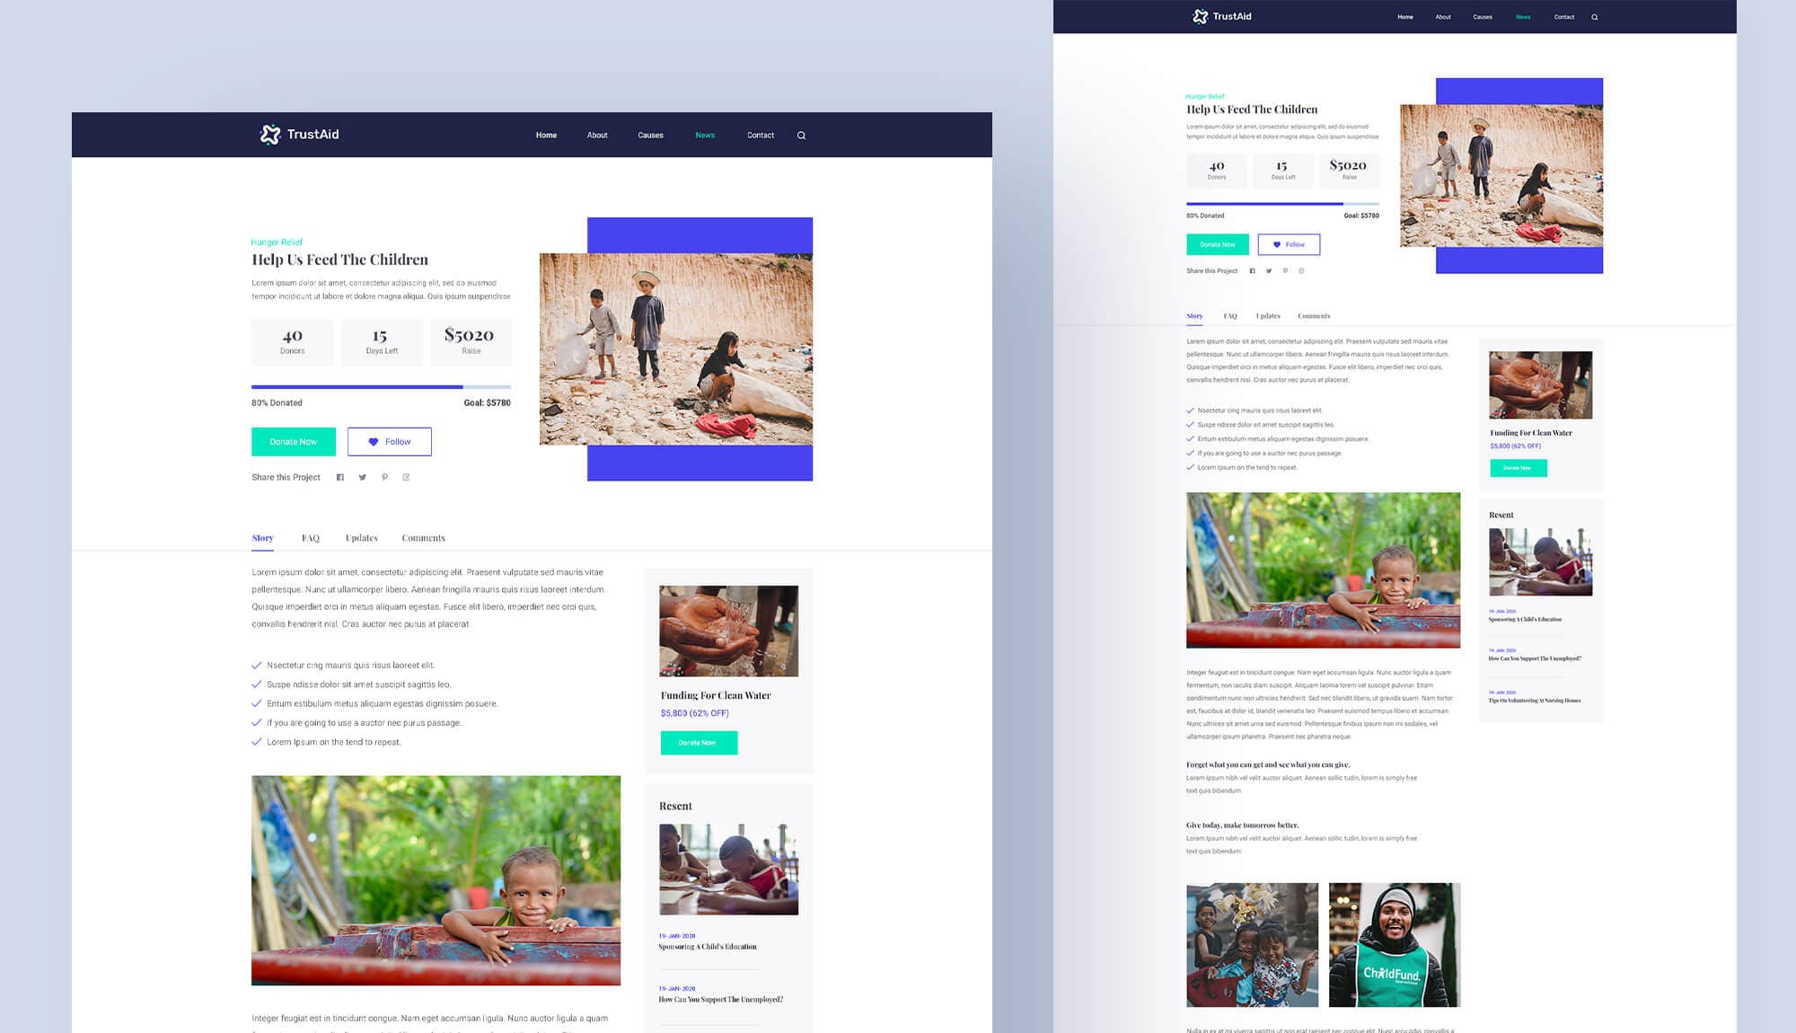Click TrustAid star logo in left header

[x=269, y=135]
